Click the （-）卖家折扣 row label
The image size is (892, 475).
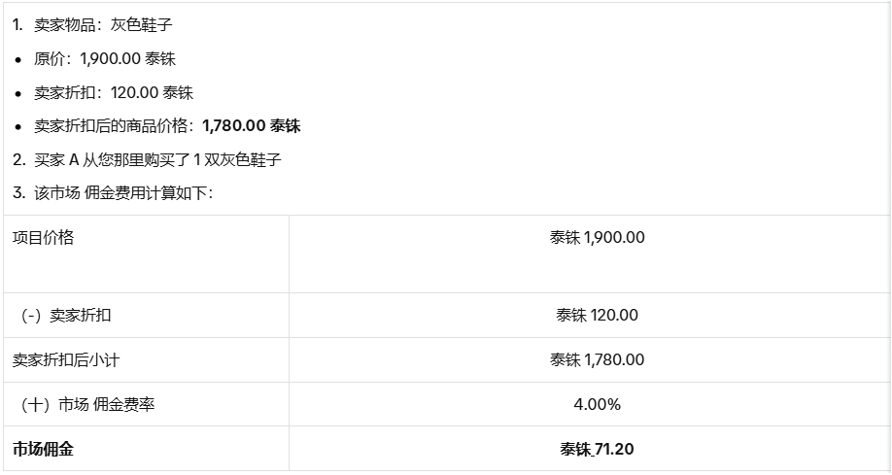[x=66, y=316]
